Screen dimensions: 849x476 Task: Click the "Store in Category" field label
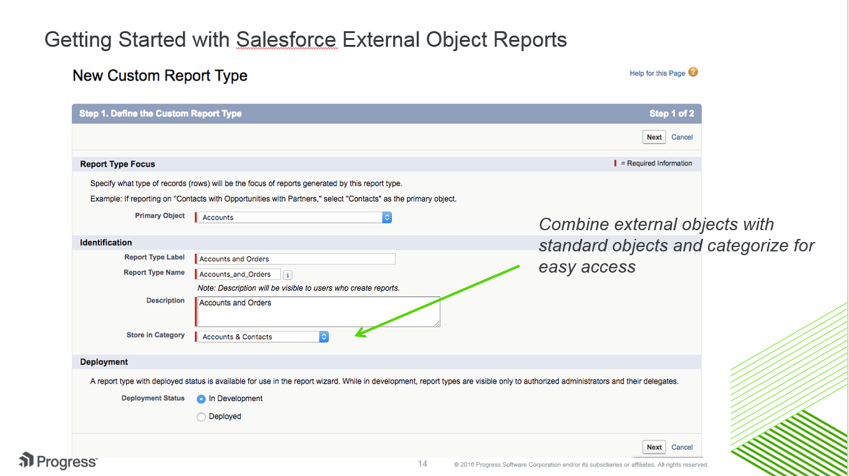155,335
